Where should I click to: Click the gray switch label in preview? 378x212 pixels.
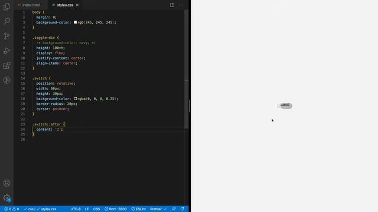286,106
